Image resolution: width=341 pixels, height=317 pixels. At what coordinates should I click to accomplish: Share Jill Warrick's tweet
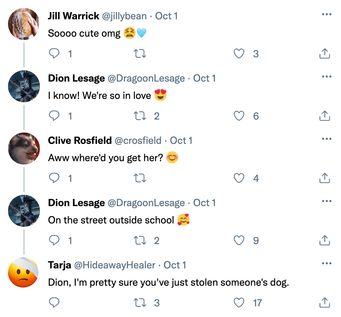[x=324, y=54]
